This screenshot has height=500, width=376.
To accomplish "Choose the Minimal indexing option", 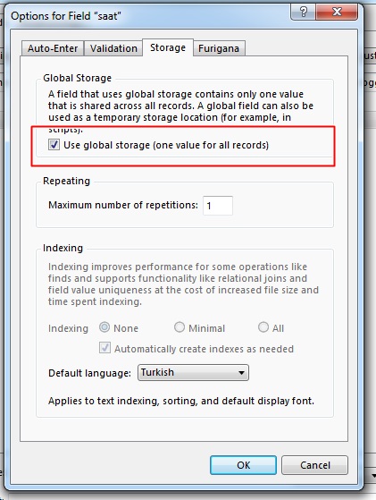I will pyautogui.click(x=180, y=327).
